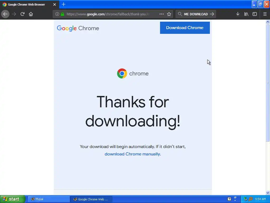Toggle the sidebar view icon
This screenshot has height=203, width=270.
pyautogui.click(x=255, y=14)
